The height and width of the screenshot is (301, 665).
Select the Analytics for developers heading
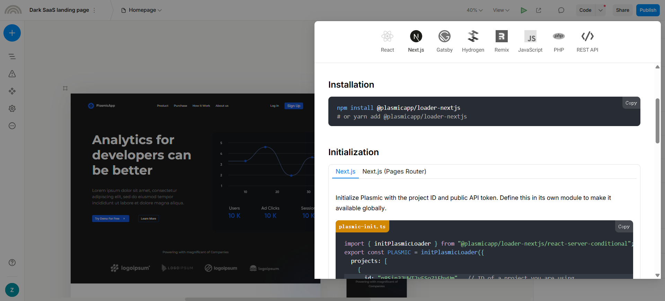click(141, 155)
